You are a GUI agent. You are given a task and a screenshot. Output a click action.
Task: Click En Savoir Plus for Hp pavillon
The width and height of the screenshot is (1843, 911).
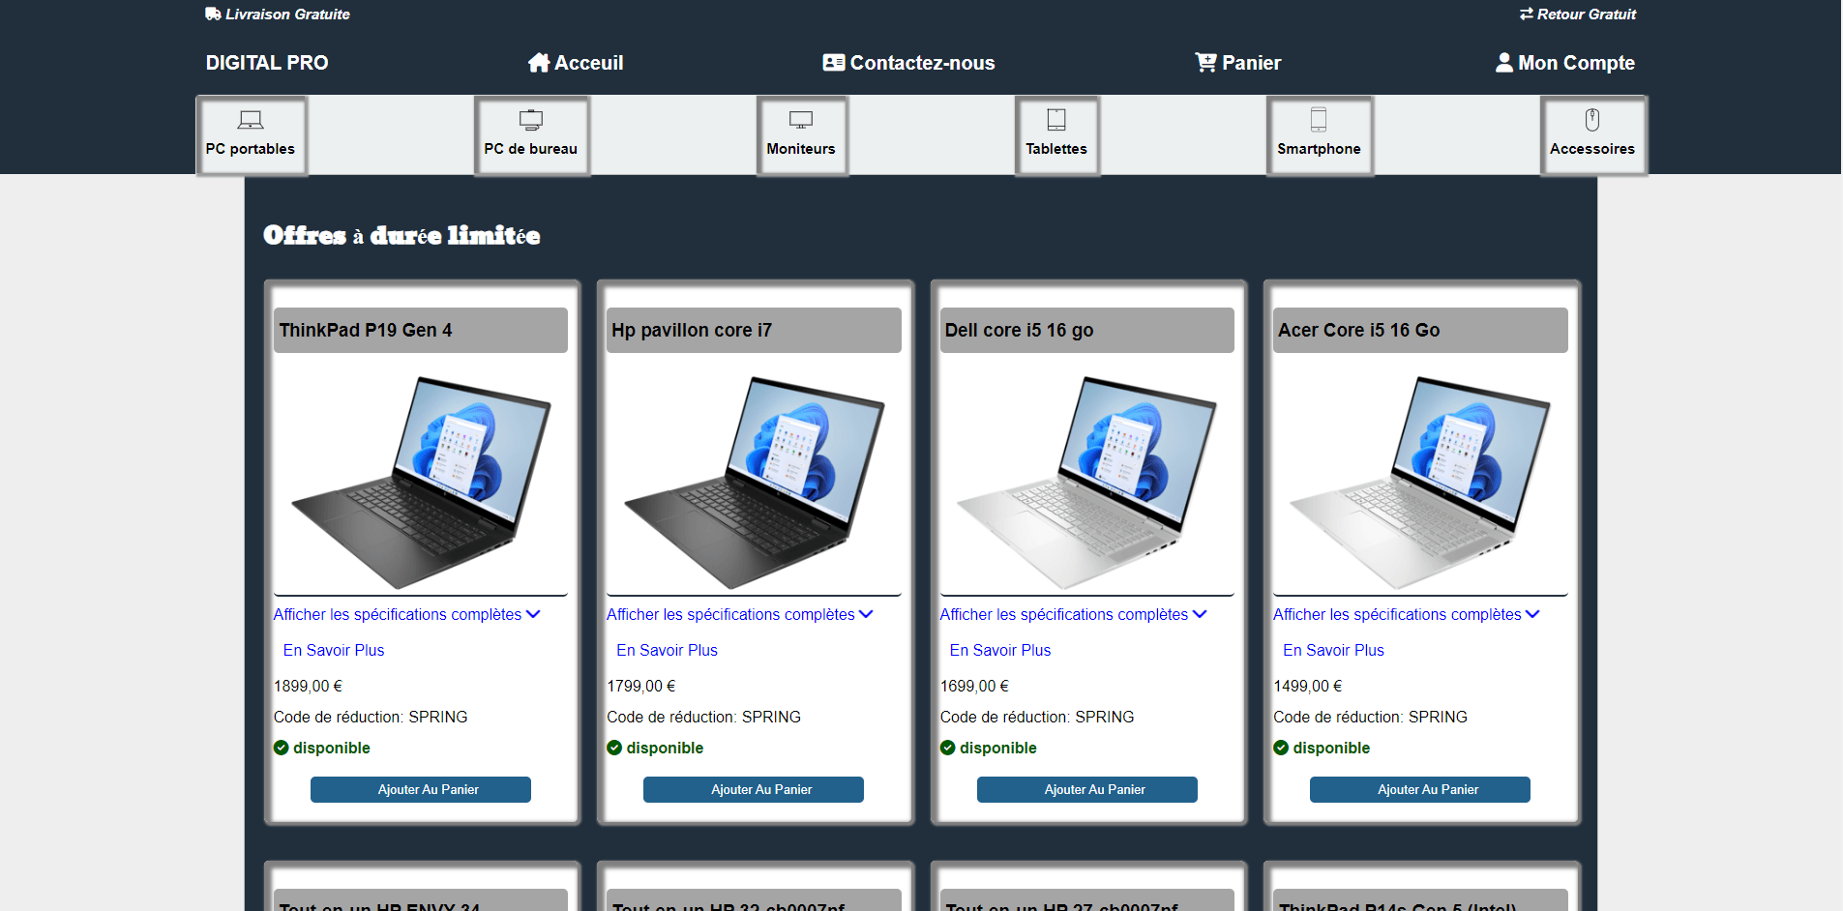(x=668, y=651)
